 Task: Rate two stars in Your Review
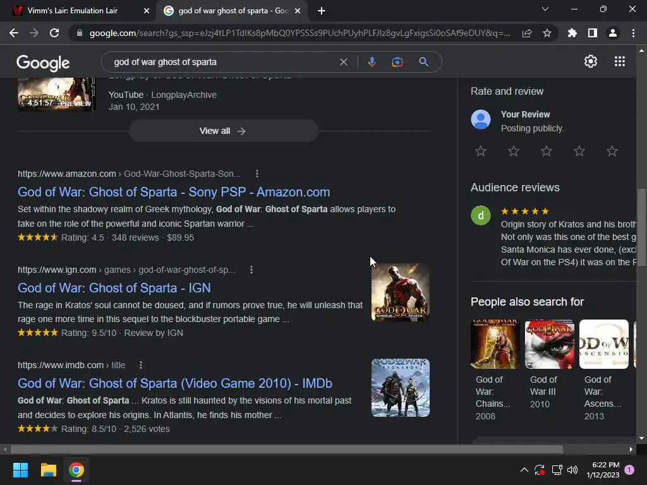[513, 151]
